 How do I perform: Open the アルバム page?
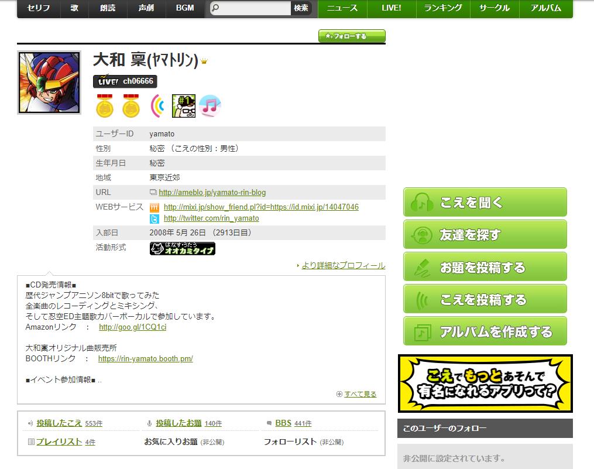click(x=546, y=8)
